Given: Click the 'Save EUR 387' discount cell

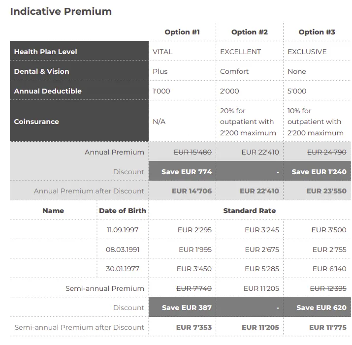Looking at the screenshot, I should click(x=182, y=307).
